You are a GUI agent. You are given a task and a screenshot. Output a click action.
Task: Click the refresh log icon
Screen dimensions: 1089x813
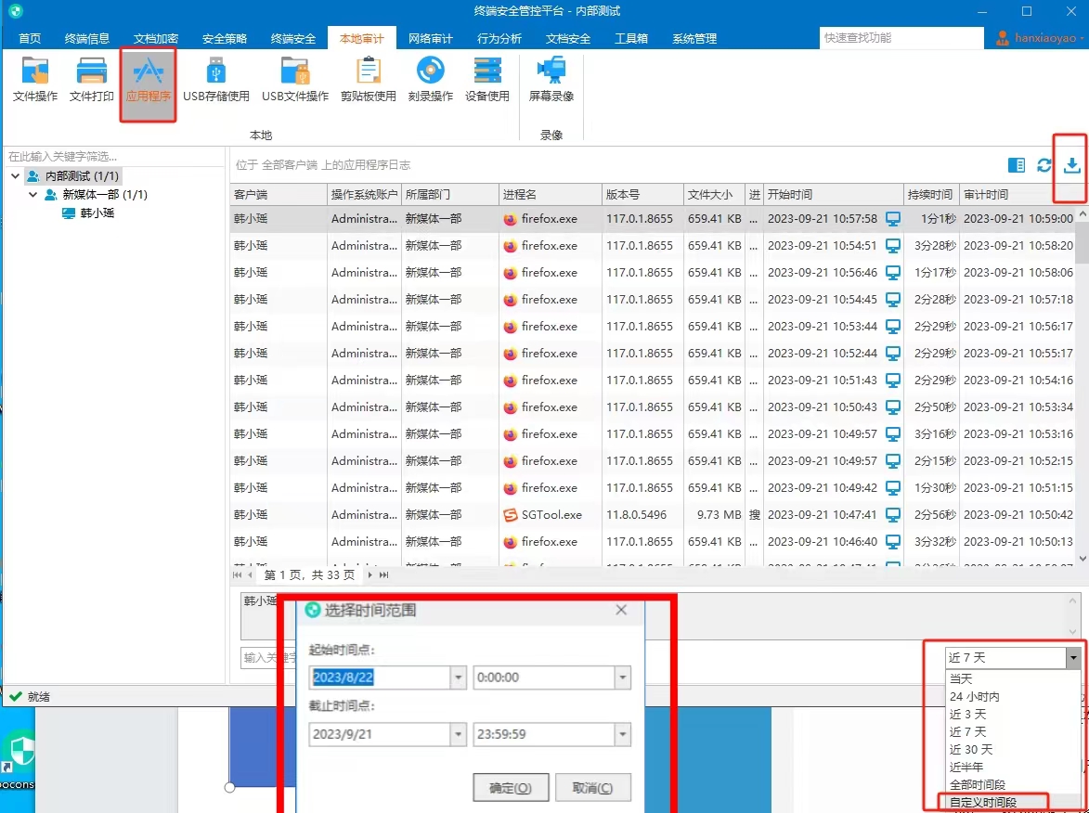(x=1044, y=165)
